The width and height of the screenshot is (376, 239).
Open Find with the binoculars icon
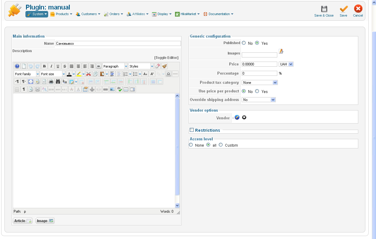[58, 81]
